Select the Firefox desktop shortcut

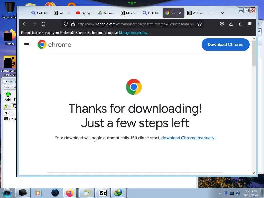(x=10, y=37)
